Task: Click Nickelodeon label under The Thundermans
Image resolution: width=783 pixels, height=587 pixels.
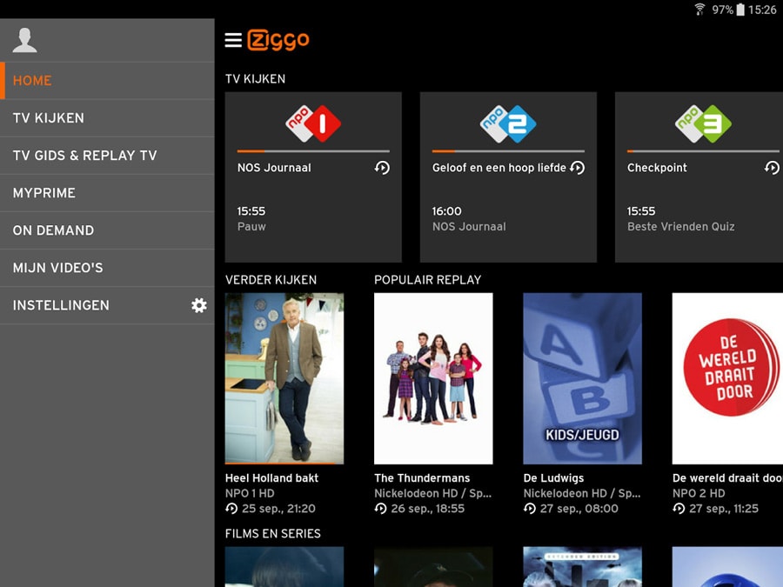Action: coord(433,493)
